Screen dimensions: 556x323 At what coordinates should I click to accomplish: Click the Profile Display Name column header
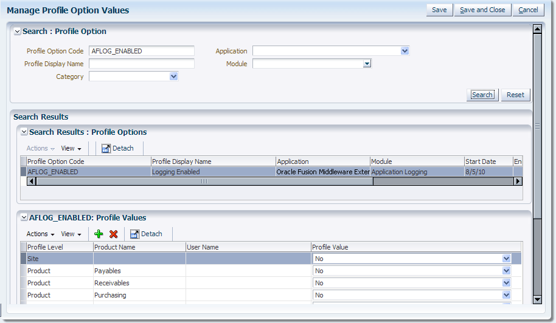(x=214, y=161)
